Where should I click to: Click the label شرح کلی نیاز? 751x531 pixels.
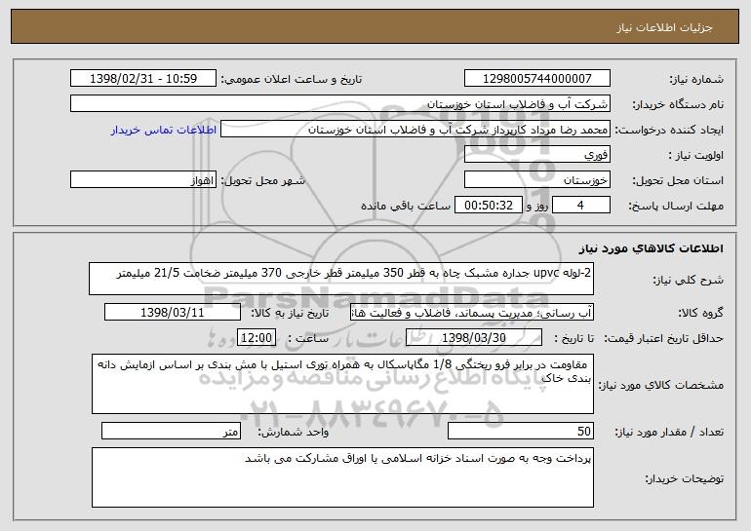pos(689,281)
